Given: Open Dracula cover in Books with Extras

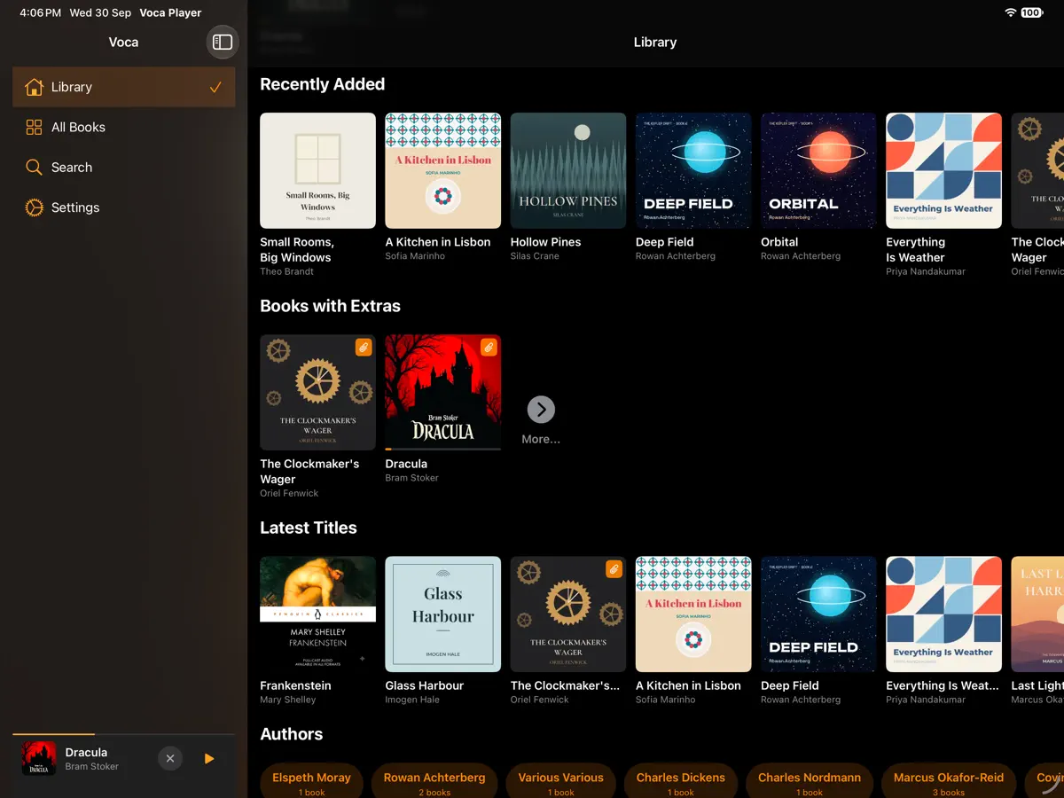Looking at the screenshot, I should click(443, 392).
